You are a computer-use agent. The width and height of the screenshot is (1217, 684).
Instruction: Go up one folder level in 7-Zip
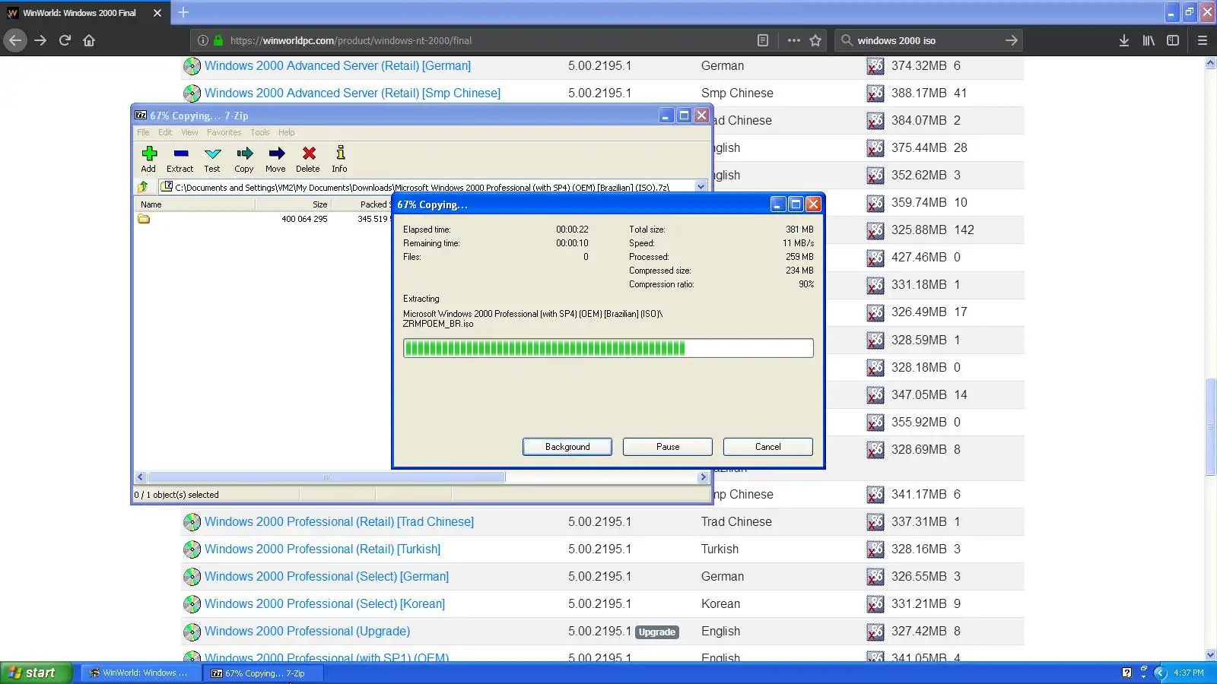tap(143, 186)
